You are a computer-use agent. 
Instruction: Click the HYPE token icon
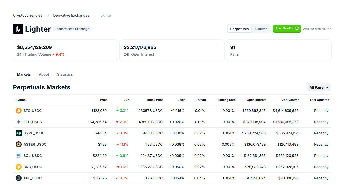[x=18, y=133]
